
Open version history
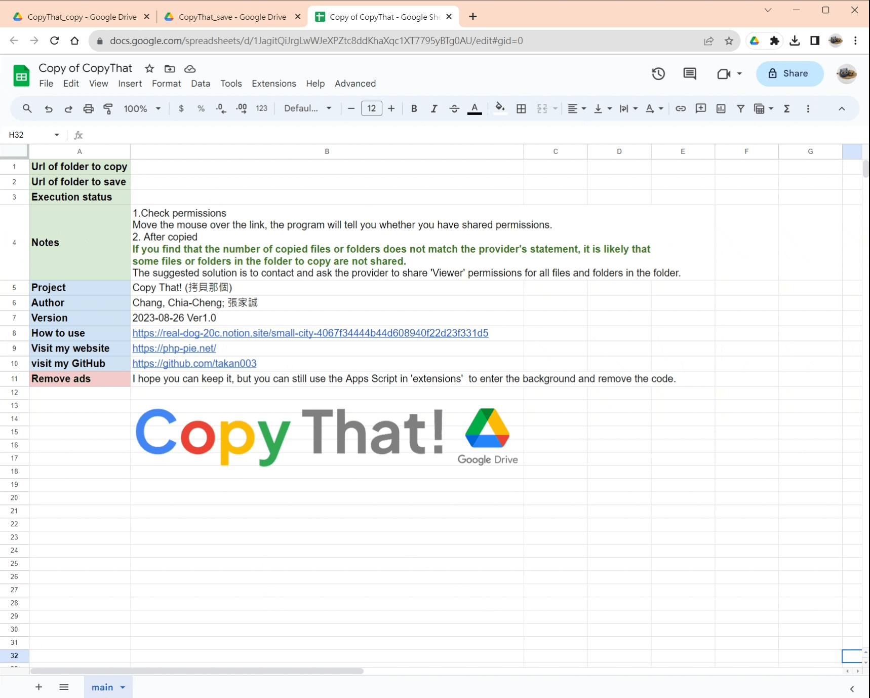658,74
